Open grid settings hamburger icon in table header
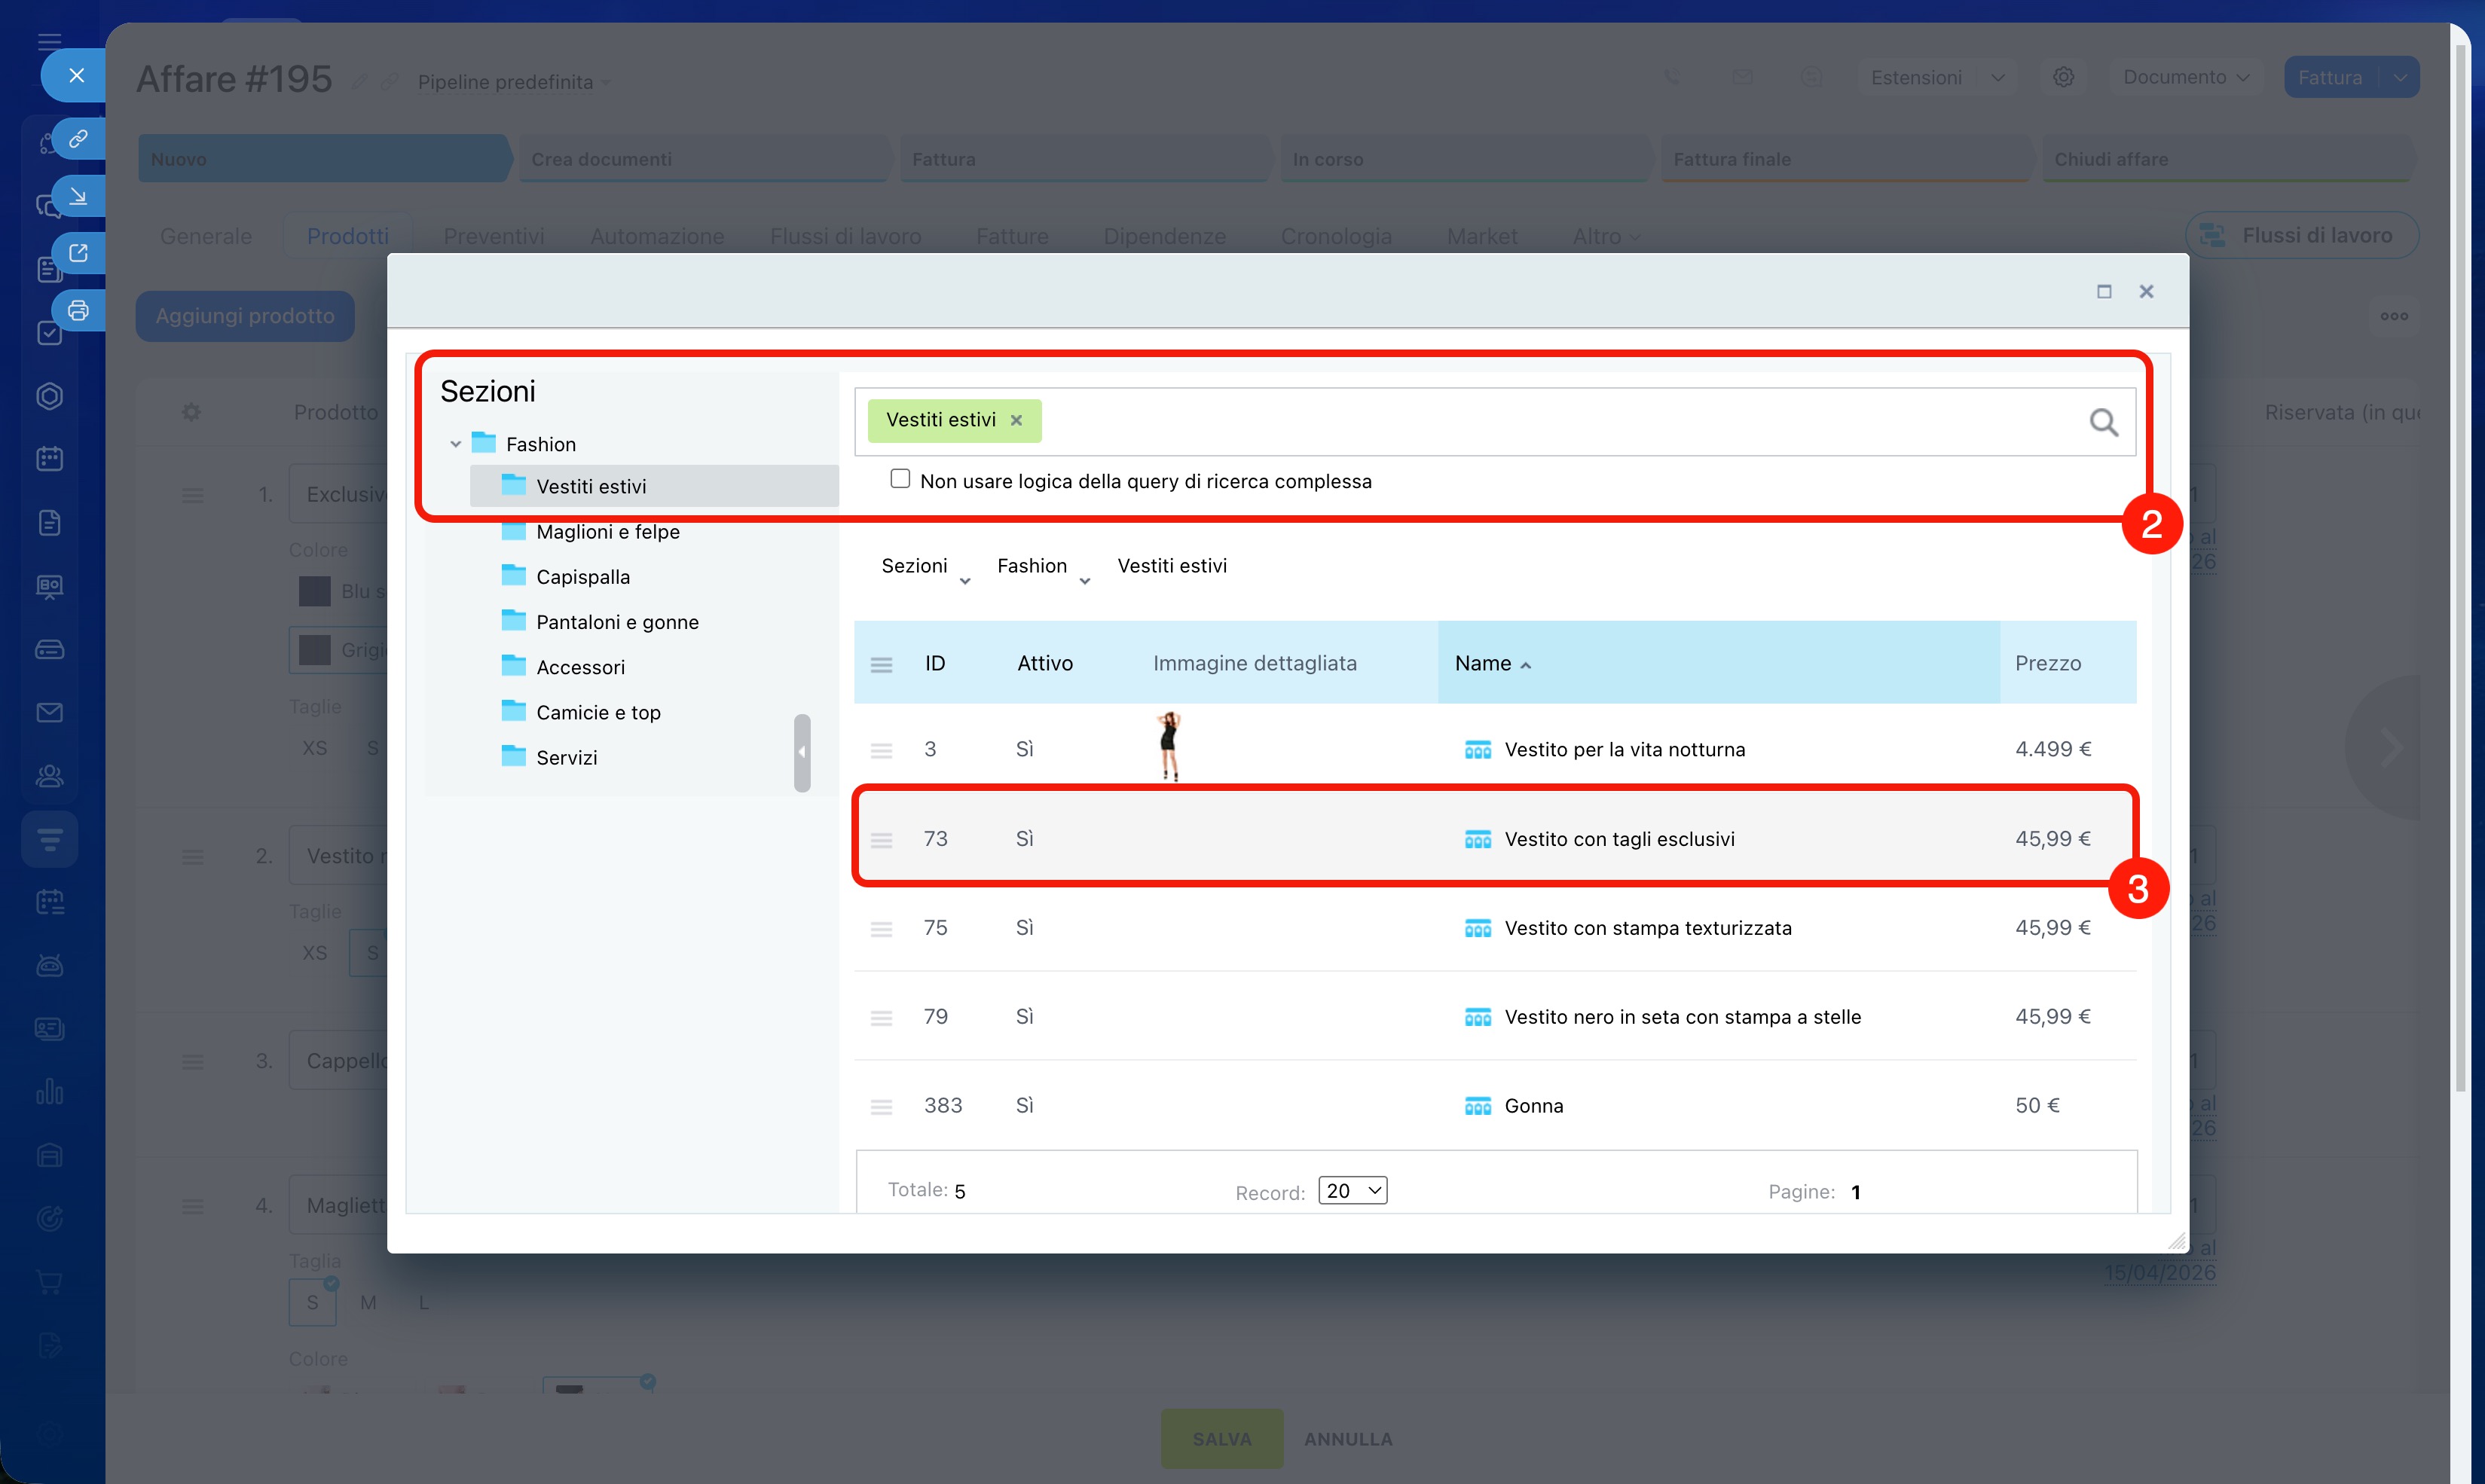The image size is (2485, 1484). pyautogui.click(x=881, y=664)
